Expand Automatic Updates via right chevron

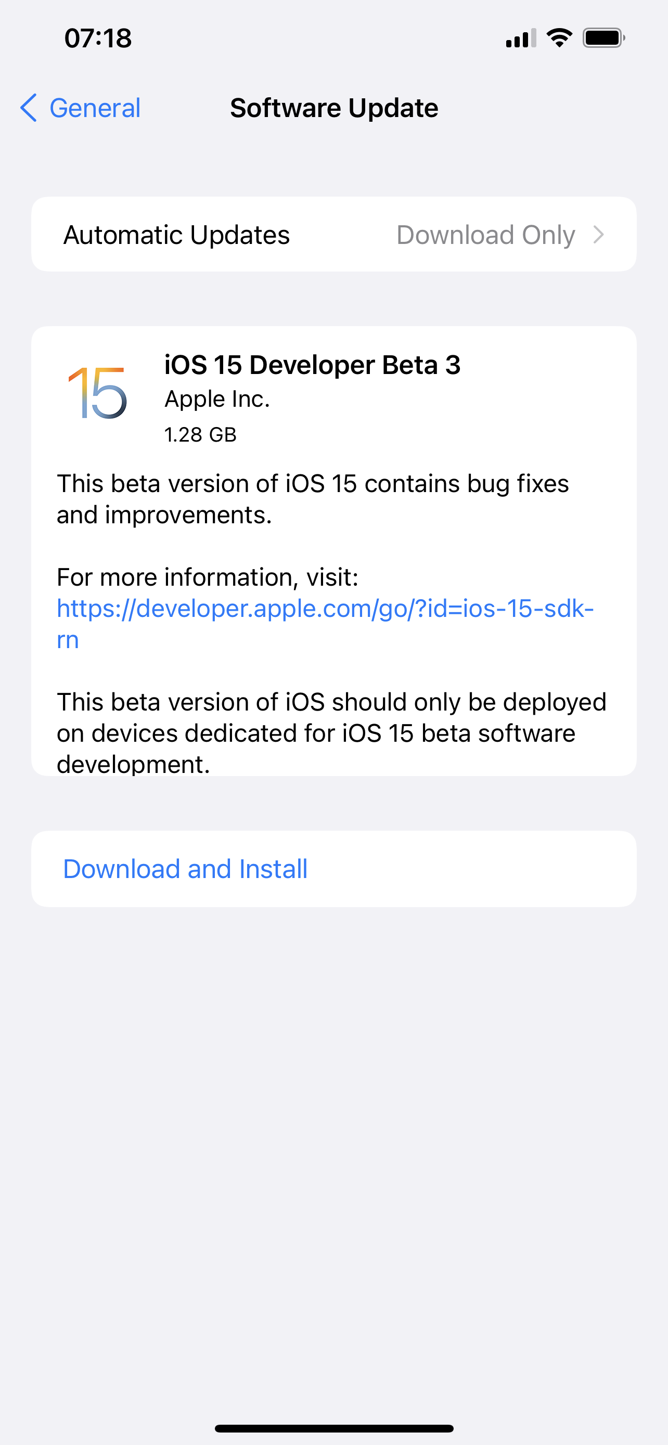[598, 235]
